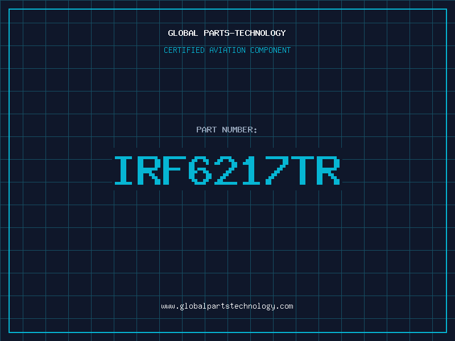Click the CERTIFIED AVIATION COMPONENT subtitle
The height and width of the screenshot is (341, 455).
tap(227, 50)
